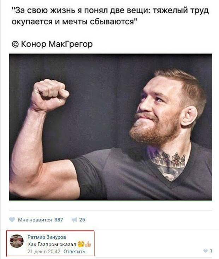
Task: Open the bearded fighter photo
Action: tap(110, 127)
